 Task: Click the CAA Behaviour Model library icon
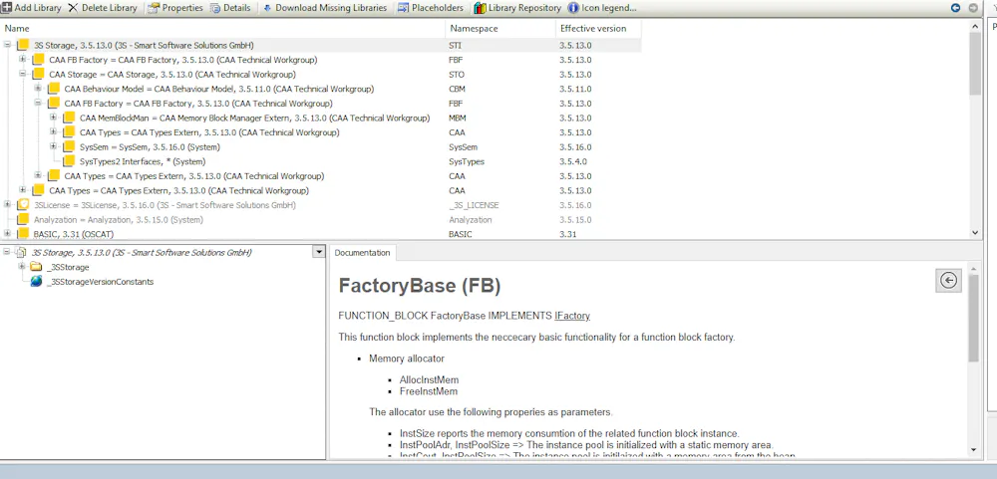[x=54, y=89]
